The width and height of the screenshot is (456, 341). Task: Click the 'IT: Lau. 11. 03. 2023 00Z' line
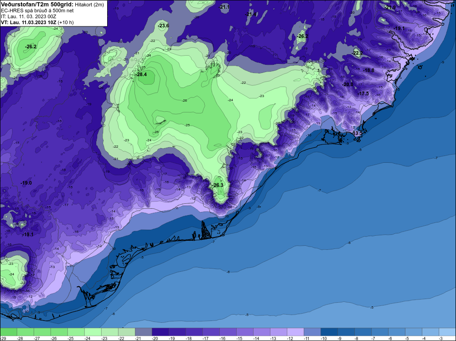click(28, 16)
